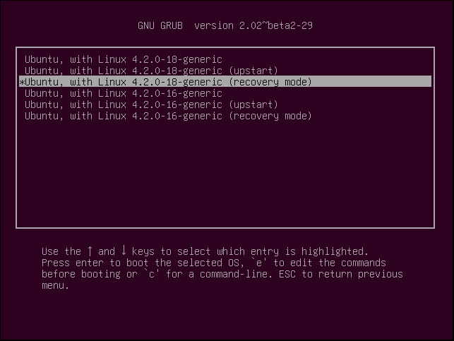Viewport: 454px width, 341px height.
Task: Click the 'c' command-line key hint
Action: tap(151, 274)
